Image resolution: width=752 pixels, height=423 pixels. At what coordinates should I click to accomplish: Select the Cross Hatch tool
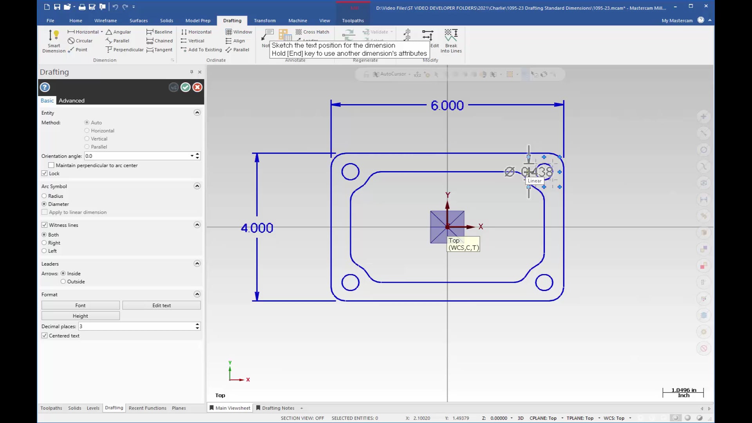(x=313, y=31)
